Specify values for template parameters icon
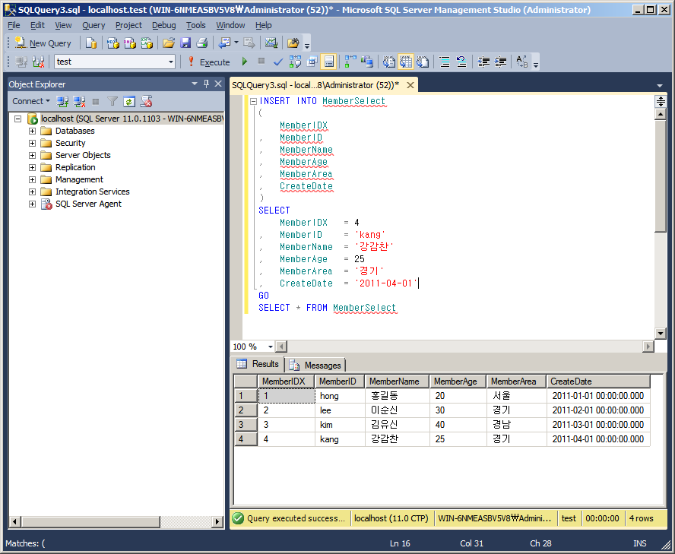The image size is (675, 554). click(x=521, y=62)
